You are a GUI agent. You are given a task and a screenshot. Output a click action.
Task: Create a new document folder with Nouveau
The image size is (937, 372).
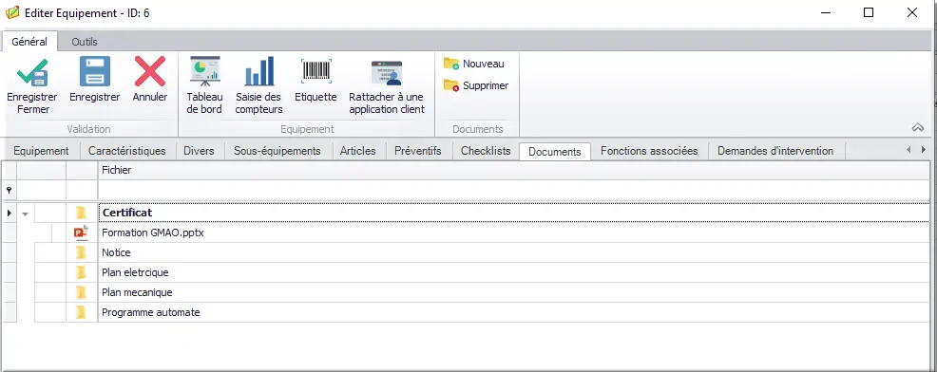coord(474,64)
